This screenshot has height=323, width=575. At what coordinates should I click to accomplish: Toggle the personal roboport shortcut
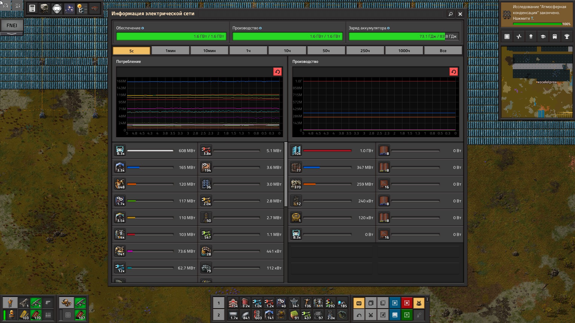tap(419, 303)
